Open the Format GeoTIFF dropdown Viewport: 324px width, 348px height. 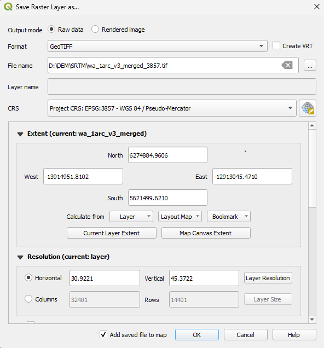tap(157, 46)
